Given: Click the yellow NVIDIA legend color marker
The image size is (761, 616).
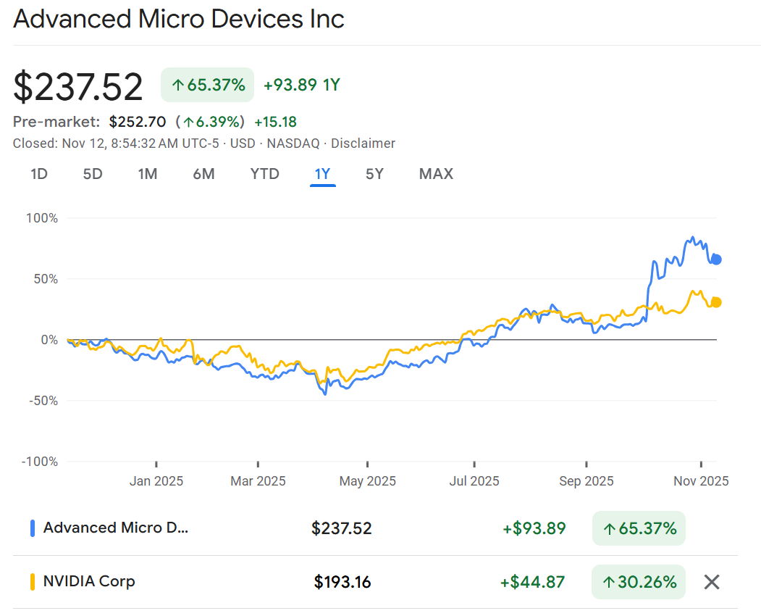Looking at the screenshot, I should [33, 582].
